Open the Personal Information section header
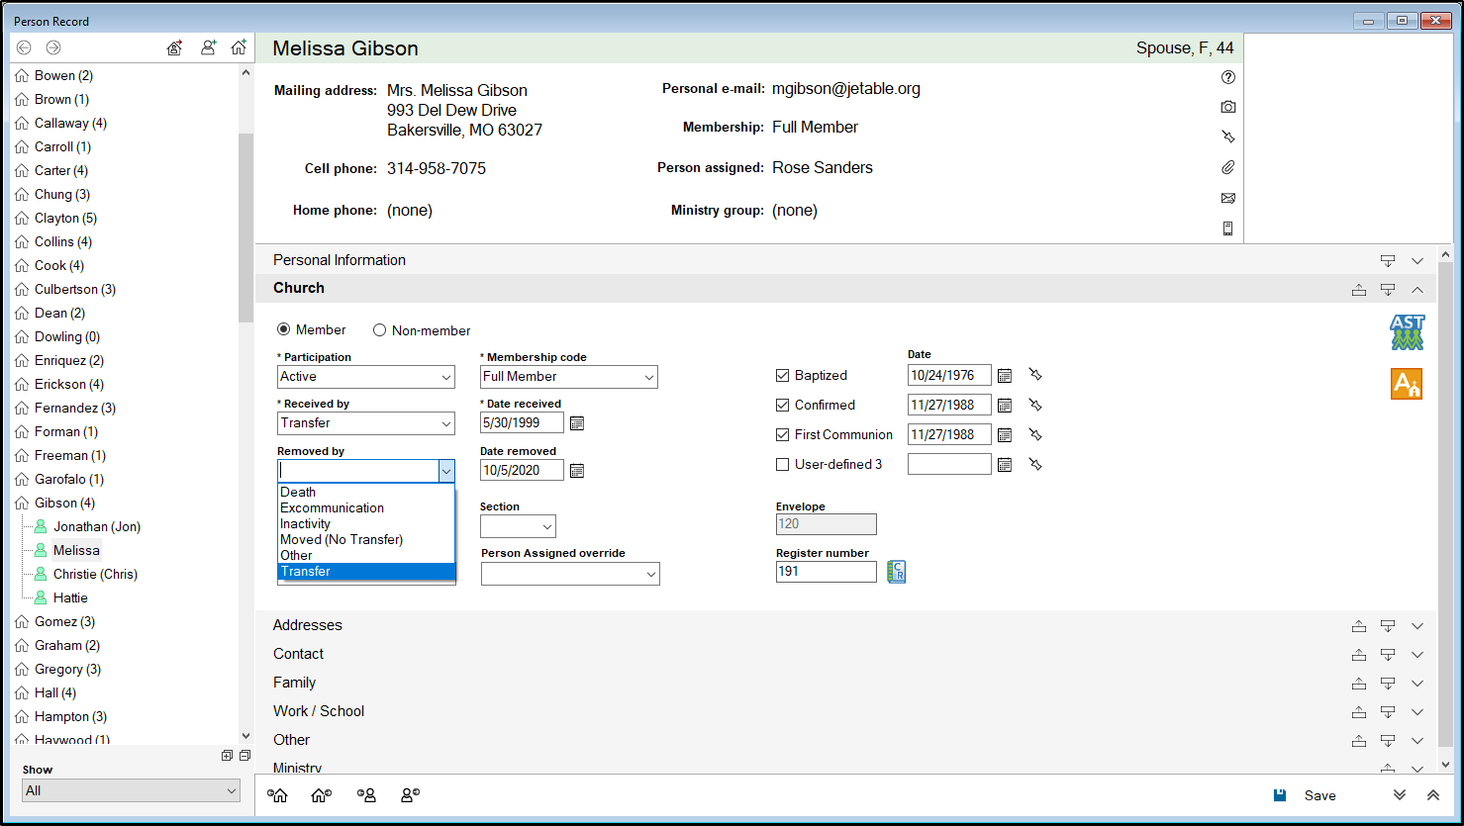The image size is (1464, 826). point(340,260)
